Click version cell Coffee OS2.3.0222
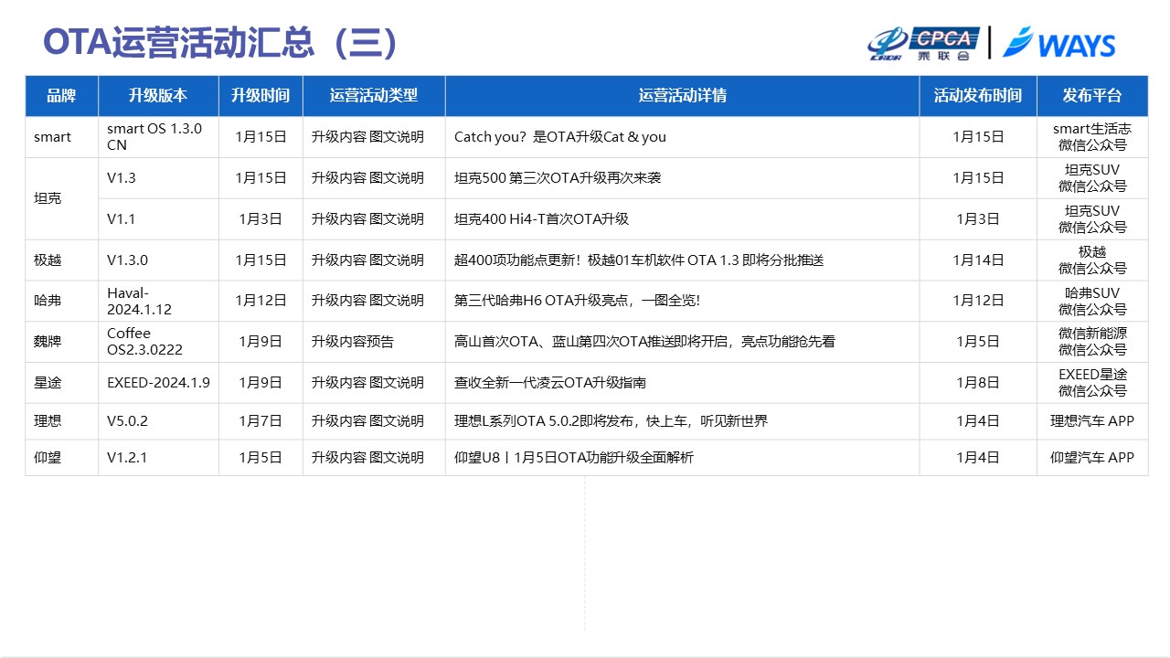Image resolution: width=1170 pixels, height=658 pixels. 158,342
